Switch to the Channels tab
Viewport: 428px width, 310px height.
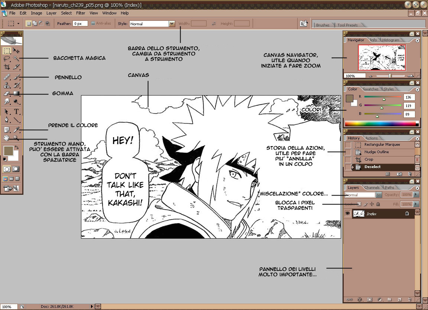(x=372, y=187)
